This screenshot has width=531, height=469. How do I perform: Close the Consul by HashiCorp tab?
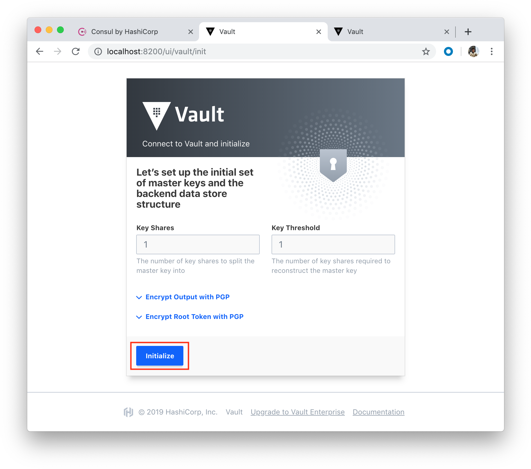pos(190,32)
